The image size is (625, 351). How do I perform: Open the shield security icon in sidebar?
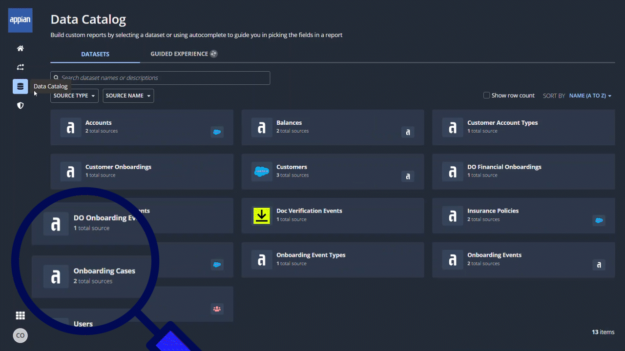21,105
